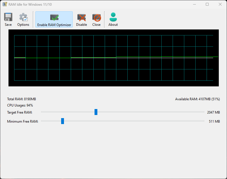Click the floppy disk Save icon
Screen dimensions: 227x179
click(x=8, y=16)
